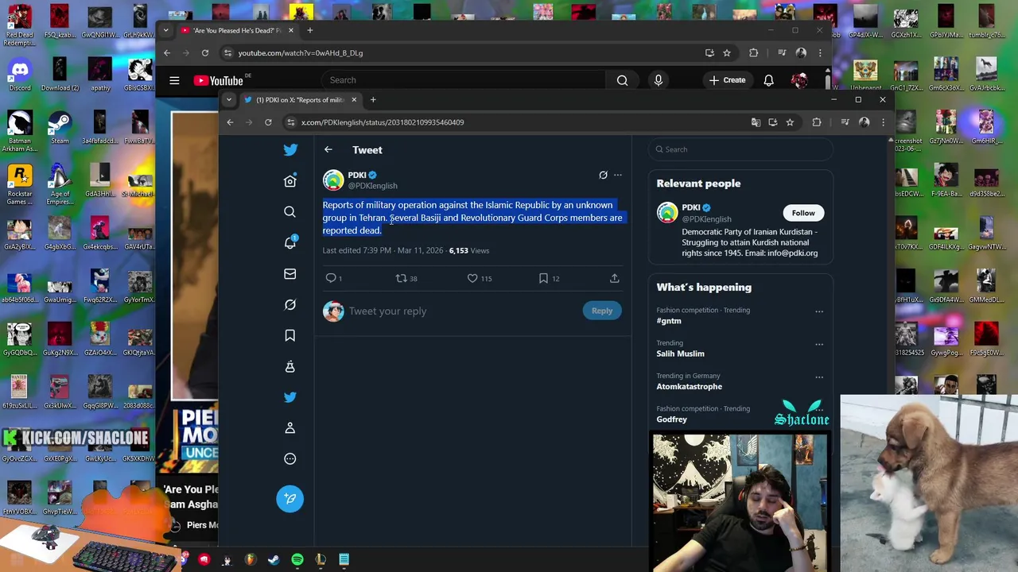Open the tab search chevron in x.com window
The width and height of the screenshot is (1018, 572).
(x=229, y=99)
